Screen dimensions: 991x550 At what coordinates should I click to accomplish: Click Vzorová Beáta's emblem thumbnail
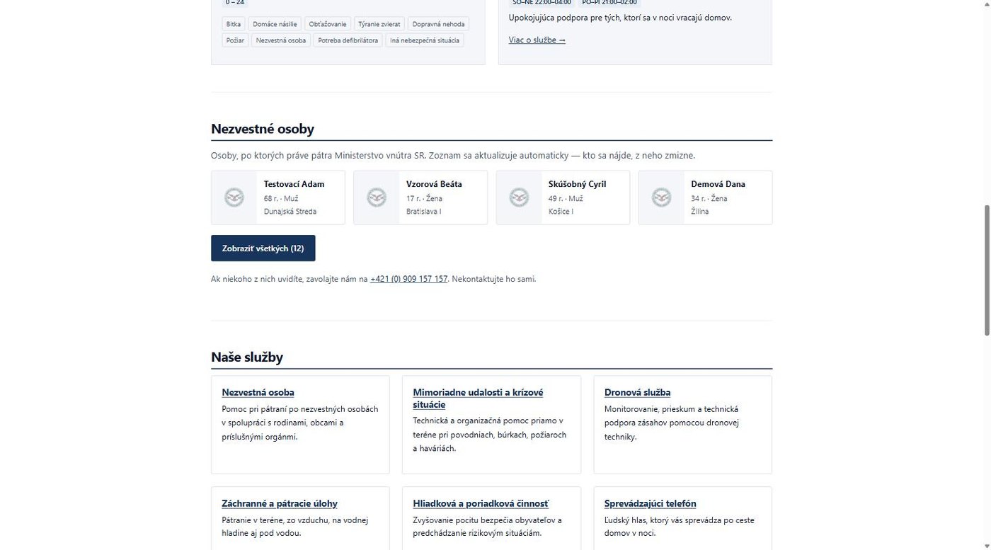coord(377,197)
